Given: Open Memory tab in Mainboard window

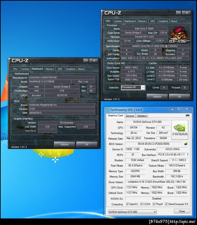Looking at the screenshot, I should point(50,69).
